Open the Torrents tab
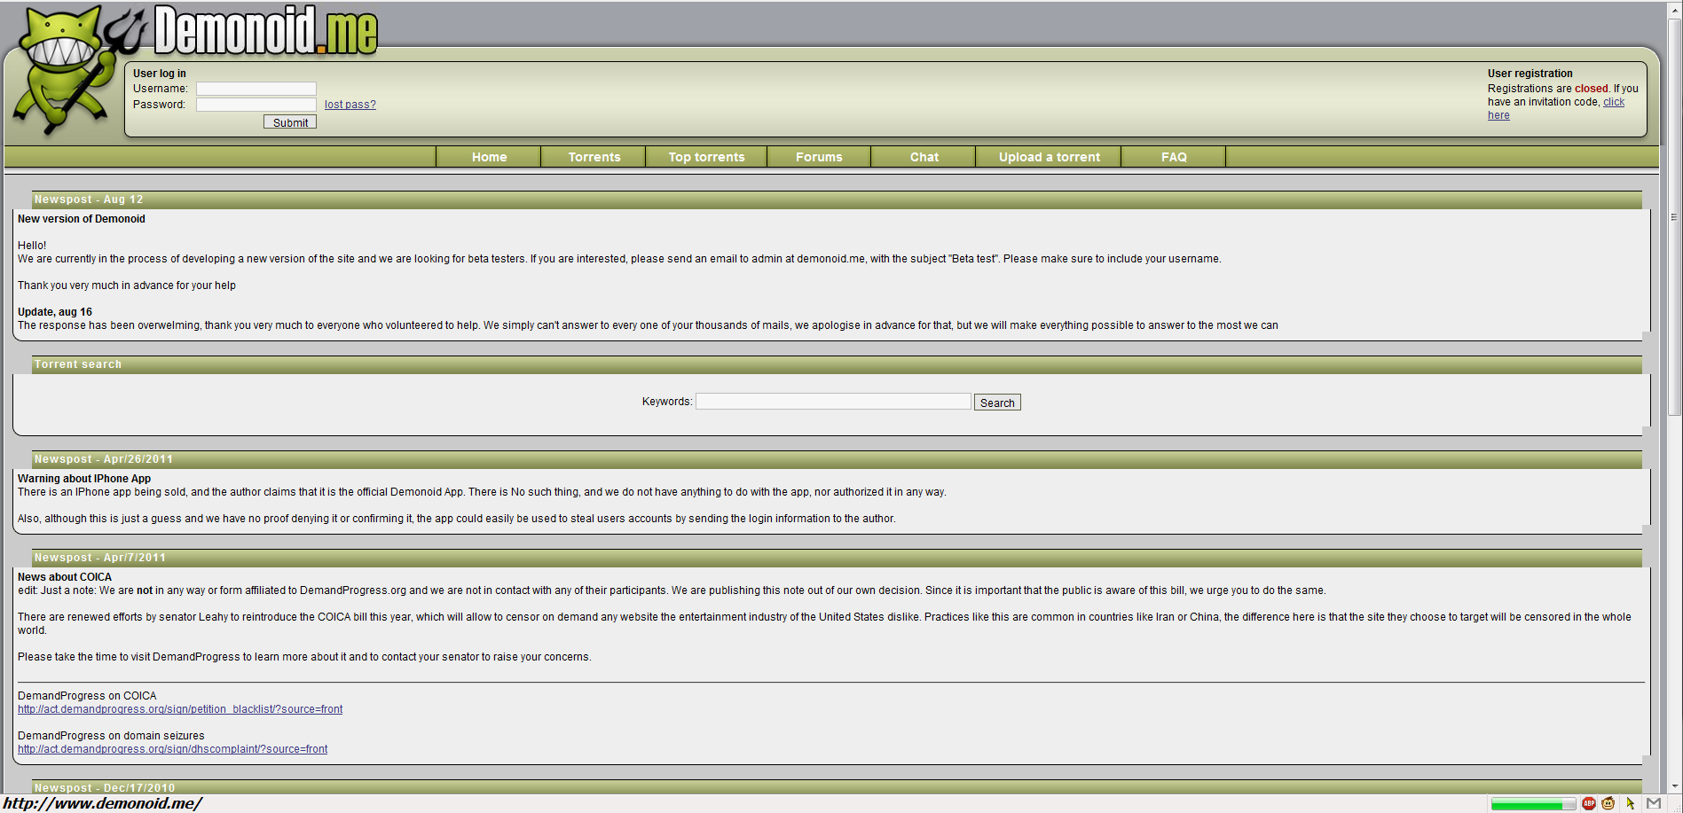The height and width of the screenshot is (813, 1683). point(594,157)
